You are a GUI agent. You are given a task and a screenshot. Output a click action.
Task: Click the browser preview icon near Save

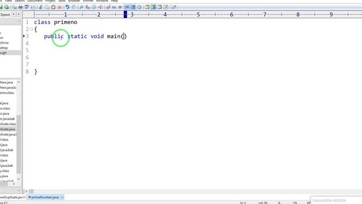click(x=6, y=7)
